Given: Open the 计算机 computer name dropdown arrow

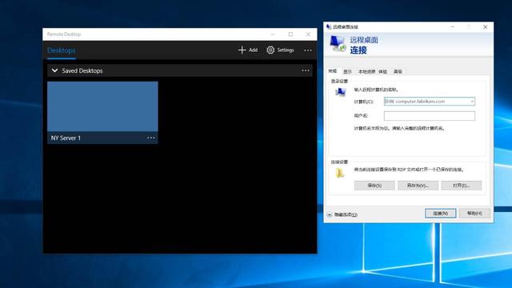Looking at the screenshot, I should (x=472, y=102).
